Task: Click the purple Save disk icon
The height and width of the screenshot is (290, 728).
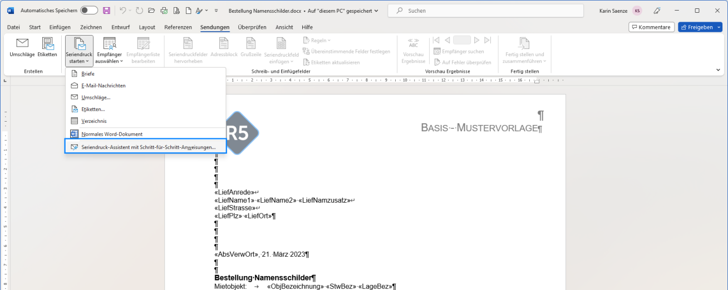Action: [x=106, y=11]
